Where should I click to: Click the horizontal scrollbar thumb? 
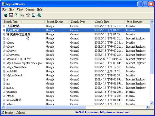[x=46, y=107]
